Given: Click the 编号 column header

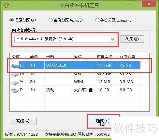Looking at the screenshot, I should coord(34,57).
